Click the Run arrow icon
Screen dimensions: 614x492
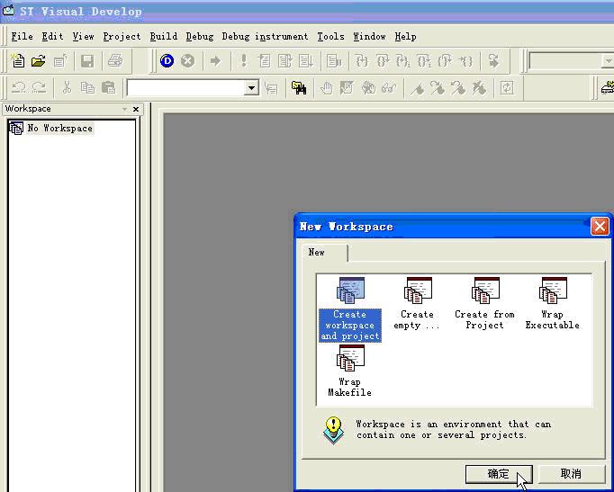tap(215, 60)
